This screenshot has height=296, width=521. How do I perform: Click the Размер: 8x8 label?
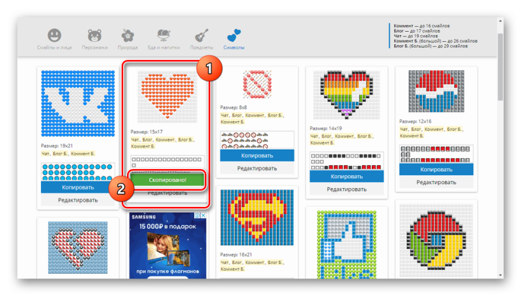[x=234, y=107]
